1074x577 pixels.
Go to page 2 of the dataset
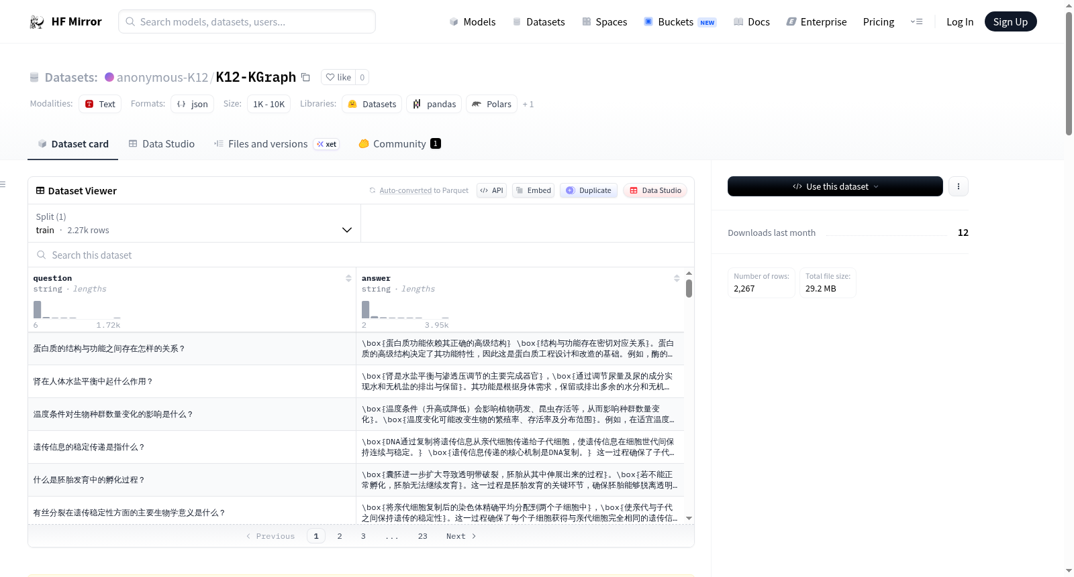340,536
